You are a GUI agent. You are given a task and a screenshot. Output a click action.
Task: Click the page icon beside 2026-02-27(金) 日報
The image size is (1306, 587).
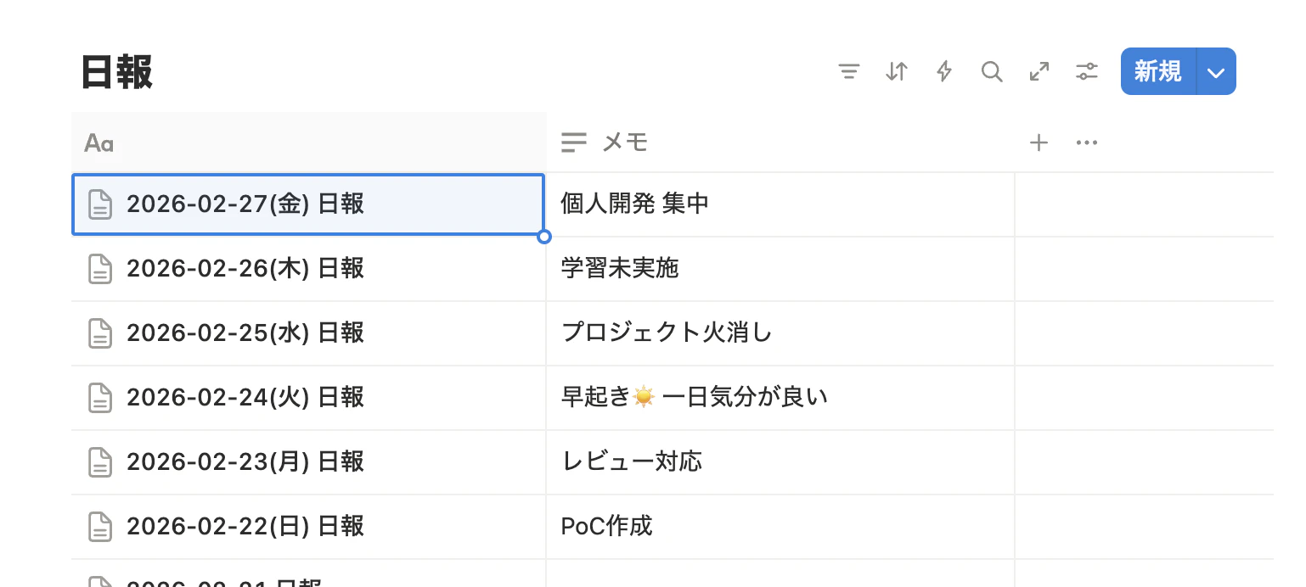click(x=100, y=204)
